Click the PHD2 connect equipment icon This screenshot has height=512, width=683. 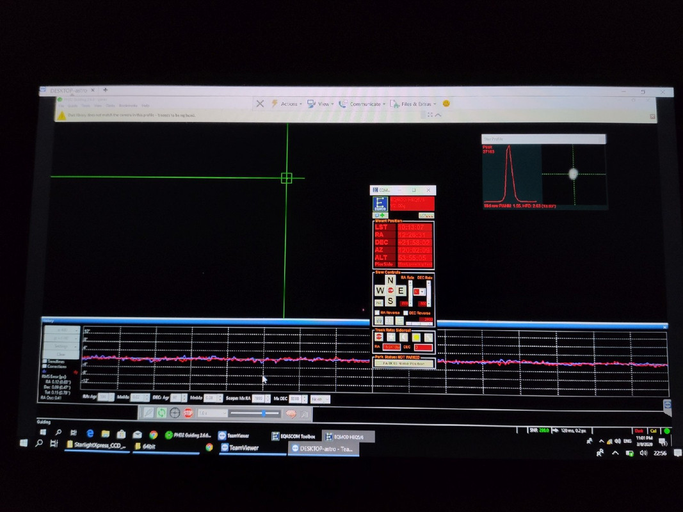point(149,413)
